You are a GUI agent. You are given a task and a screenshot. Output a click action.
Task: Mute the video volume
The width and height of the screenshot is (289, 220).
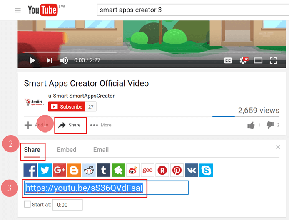[64, 60]
